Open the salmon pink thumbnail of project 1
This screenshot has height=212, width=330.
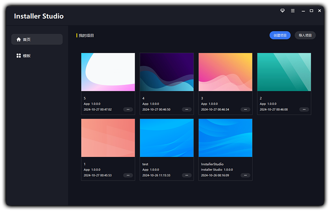[x=108, y=138]
